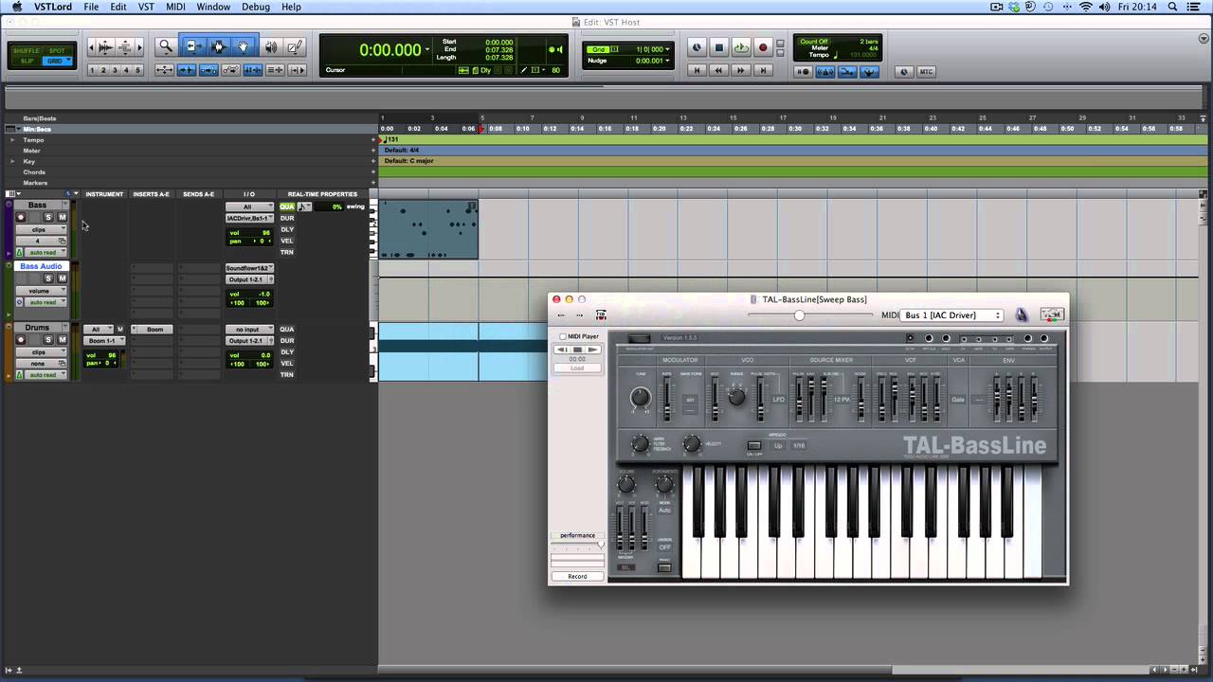Image resolution: width=1213 pixels, height=682 pixels.
Task: Open the Spotlight search icon
Action: pos(1172,7)
